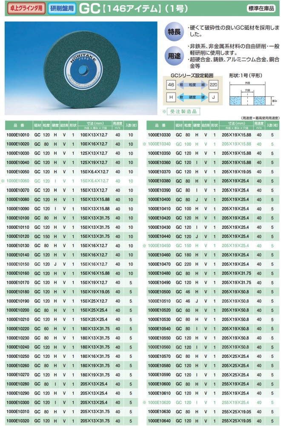
Task: Select part number 1000E10450
Action: click(159, 246)
